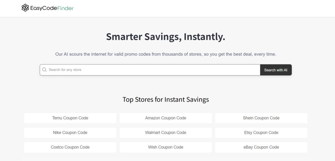Open the eBay Coupon Code link

coord(261,147)
